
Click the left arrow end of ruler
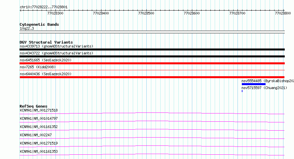pos(20,11)
